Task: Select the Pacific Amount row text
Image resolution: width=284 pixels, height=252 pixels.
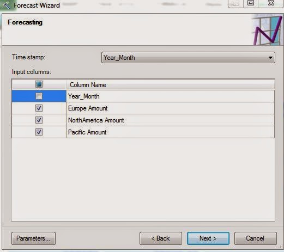Action: (x=87, y=132)
